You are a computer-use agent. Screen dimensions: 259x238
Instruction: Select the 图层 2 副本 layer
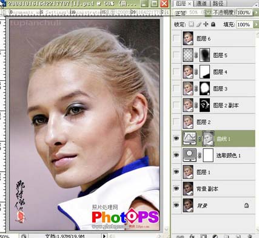[x=214, y=105]
